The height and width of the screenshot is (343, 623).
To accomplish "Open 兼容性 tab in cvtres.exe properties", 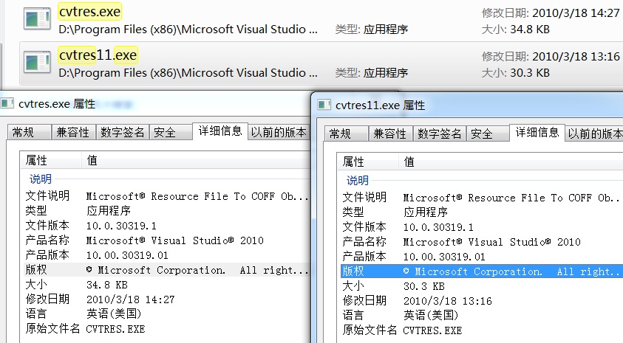I will [73, 132].
